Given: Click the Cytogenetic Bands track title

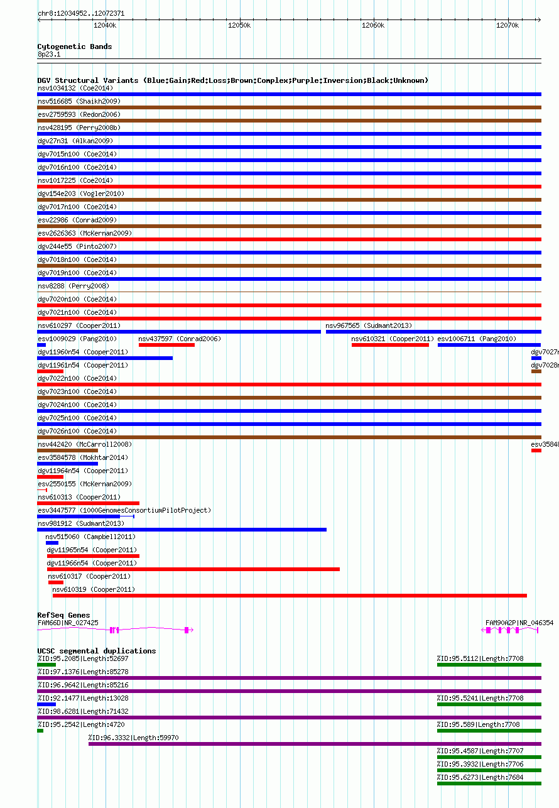Looking at the screenshot, I should [75, 46].
